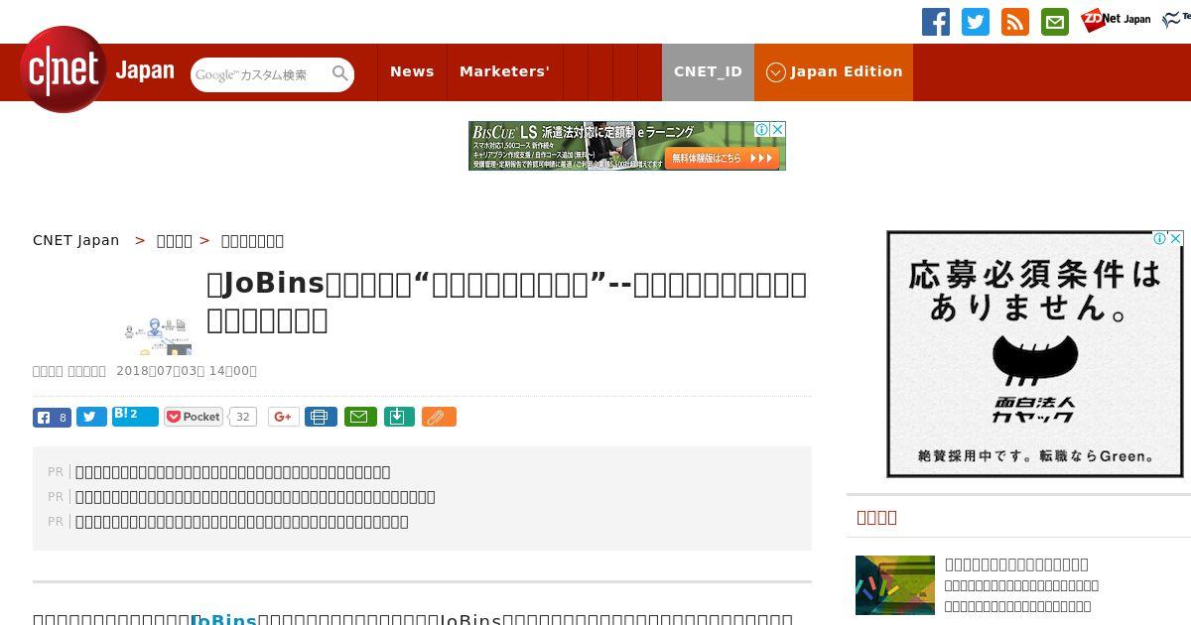Open the orange RSS feed icon

click(x=1015, y=22)
